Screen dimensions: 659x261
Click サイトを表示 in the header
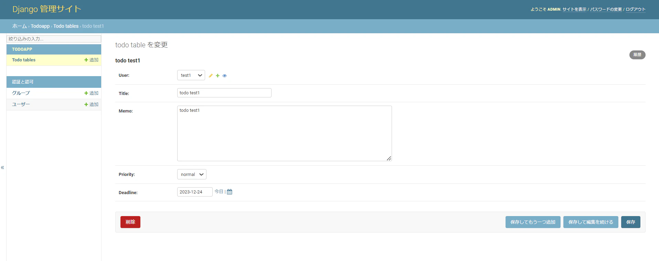tap(574, 9)
